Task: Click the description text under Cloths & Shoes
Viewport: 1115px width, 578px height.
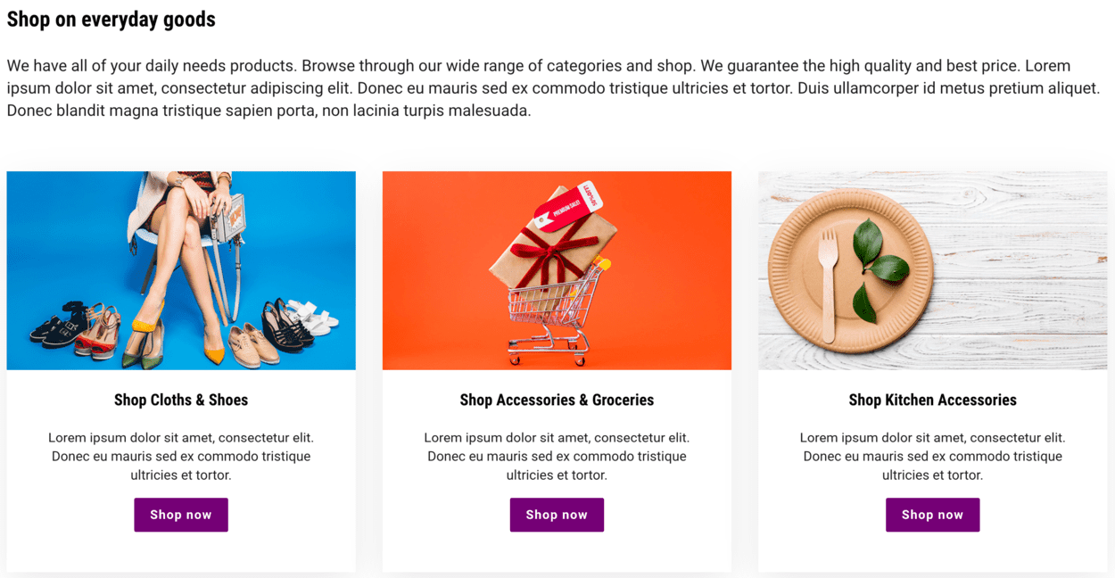Action: (181, 457)
